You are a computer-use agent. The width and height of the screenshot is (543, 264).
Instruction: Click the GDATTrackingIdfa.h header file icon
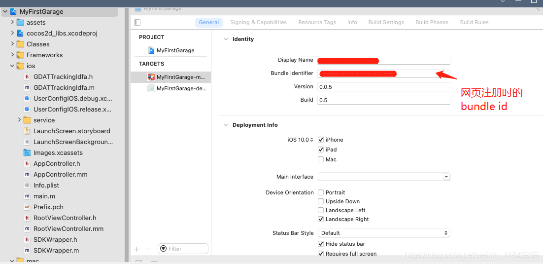click(27, 76)
